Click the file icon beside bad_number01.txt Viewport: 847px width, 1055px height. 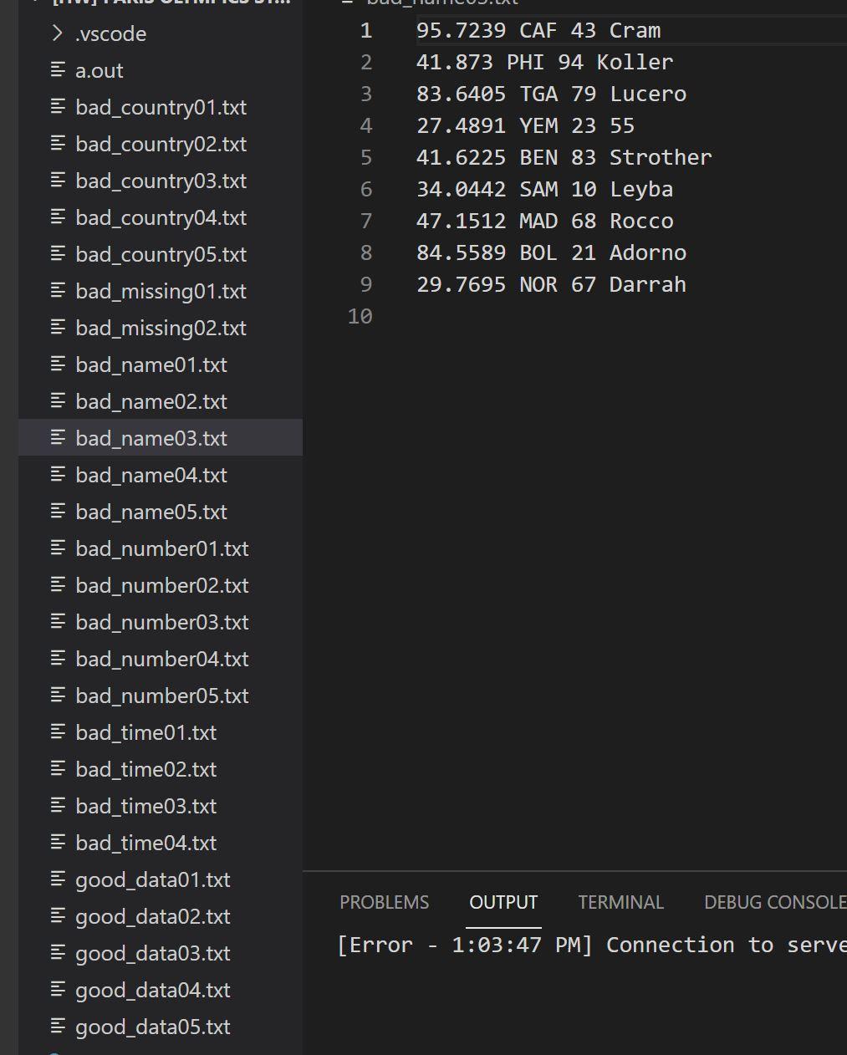click(58, 548)
